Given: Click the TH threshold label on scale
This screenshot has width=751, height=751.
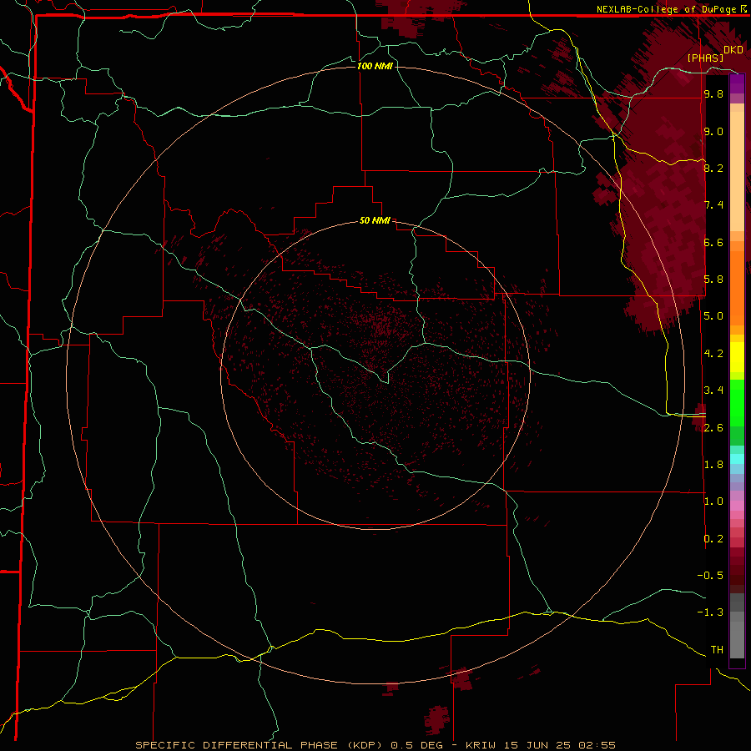Looking at the screenshot, I should coord(717,650).
